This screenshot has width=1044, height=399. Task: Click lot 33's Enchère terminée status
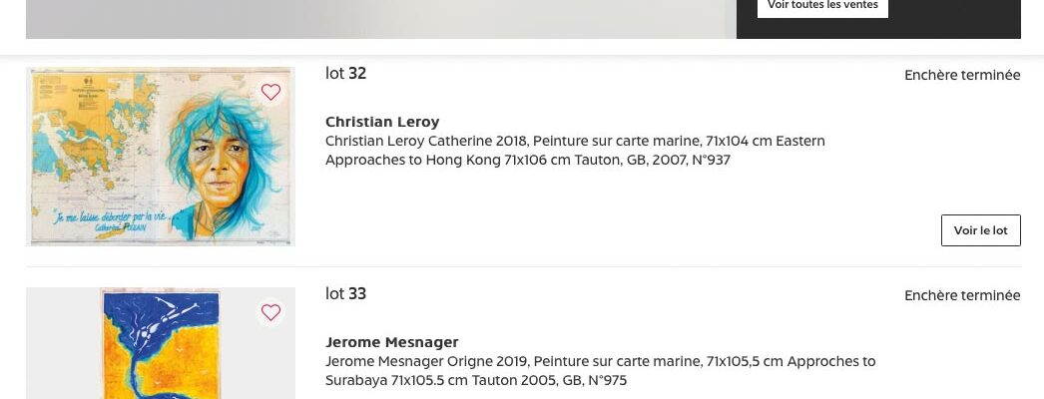(x=962, y=295)
